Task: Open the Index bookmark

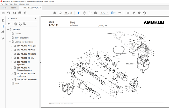Action: click(x=17, y=83)
